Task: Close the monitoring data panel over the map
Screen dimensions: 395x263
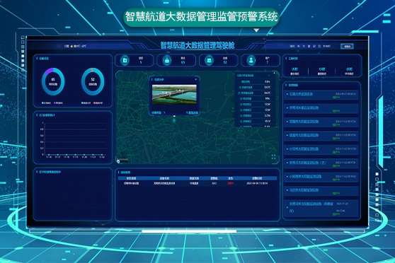Action: (x=274, y=74)
